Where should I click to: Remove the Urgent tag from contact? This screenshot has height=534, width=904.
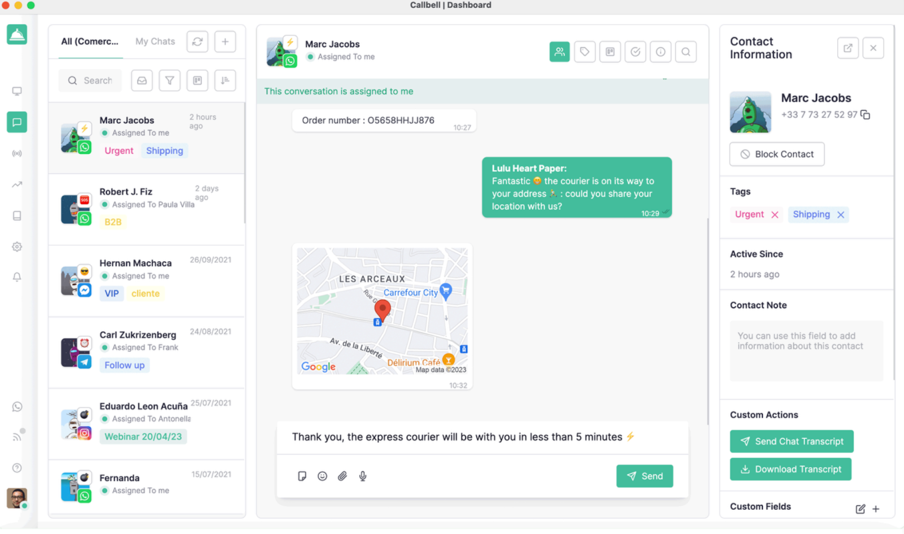775,215
